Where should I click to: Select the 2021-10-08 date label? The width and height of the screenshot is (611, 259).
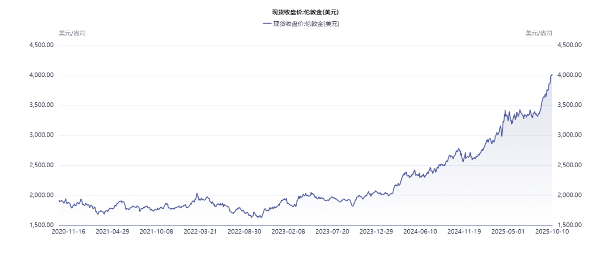pos(156,231)
